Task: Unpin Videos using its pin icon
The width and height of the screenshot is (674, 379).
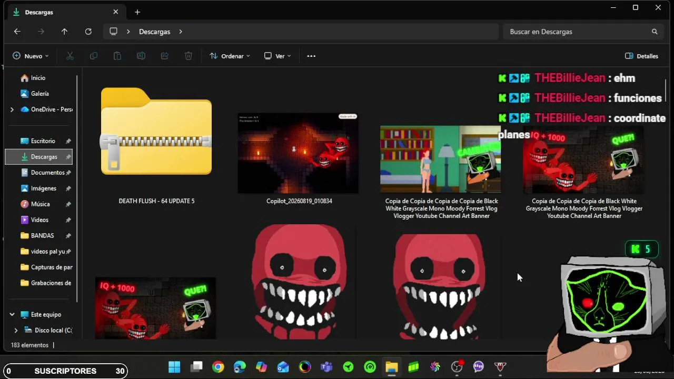Action: pos(68,220)
